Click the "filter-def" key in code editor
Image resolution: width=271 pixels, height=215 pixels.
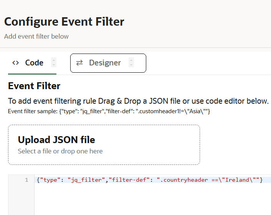(x=129, y=180)
